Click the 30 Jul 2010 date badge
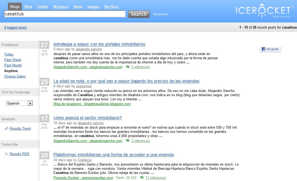 tap(44, 159)
